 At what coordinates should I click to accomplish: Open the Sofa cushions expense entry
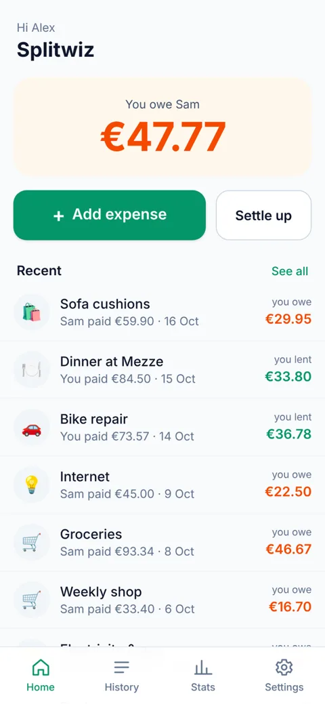point(162,312)
